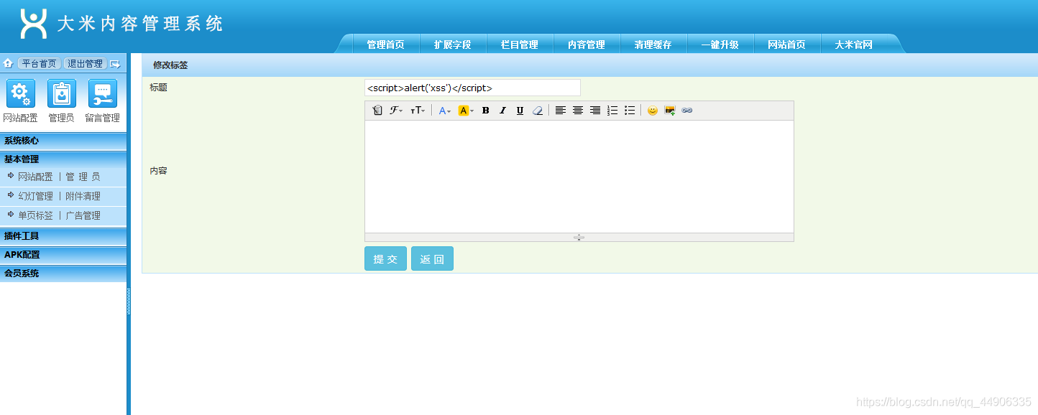Click the insert hyperlink chain icon
1038x415 pixels.
coord(687,111)
